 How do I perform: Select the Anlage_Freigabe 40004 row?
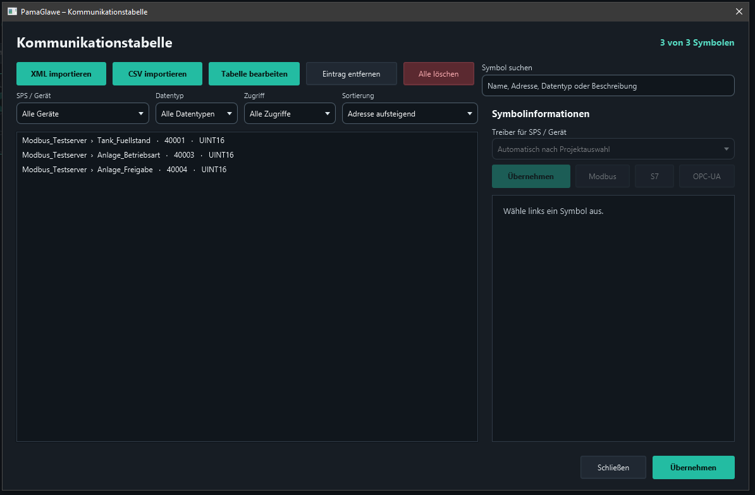(x=247, y=169)
